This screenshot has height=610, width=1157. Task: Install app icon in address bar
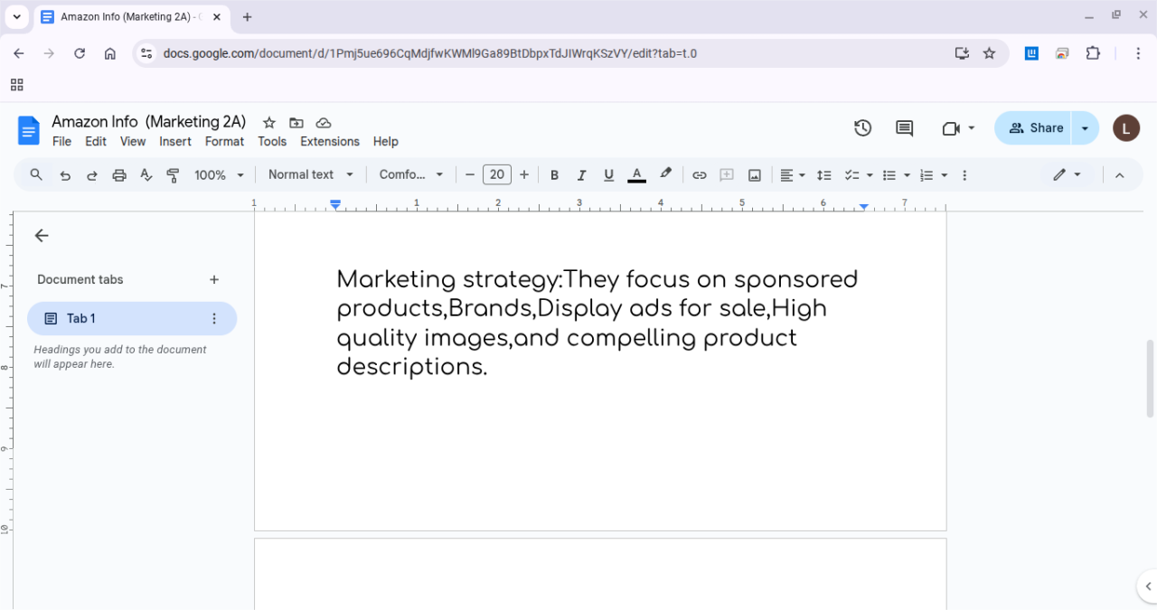click(x=962, y=53)
